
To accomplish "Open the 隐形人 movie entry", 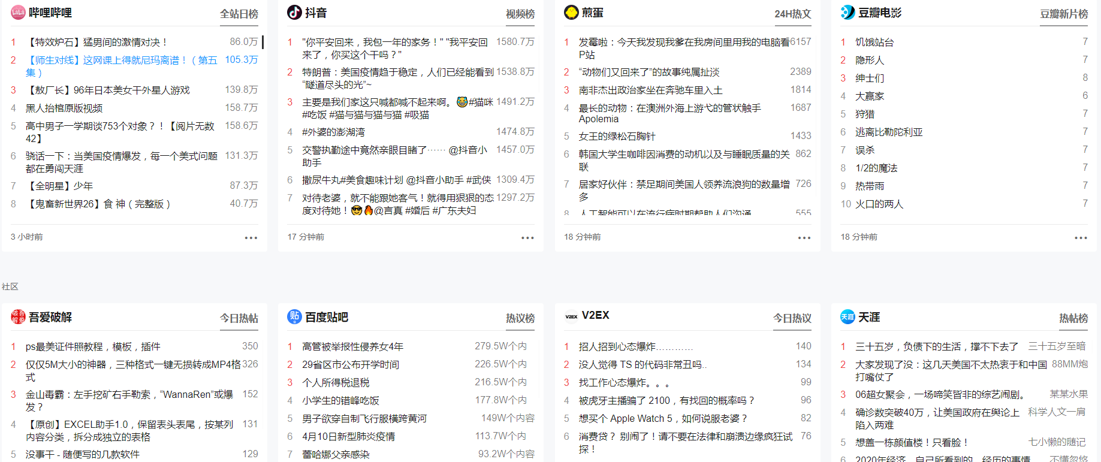I will [870, 60].
